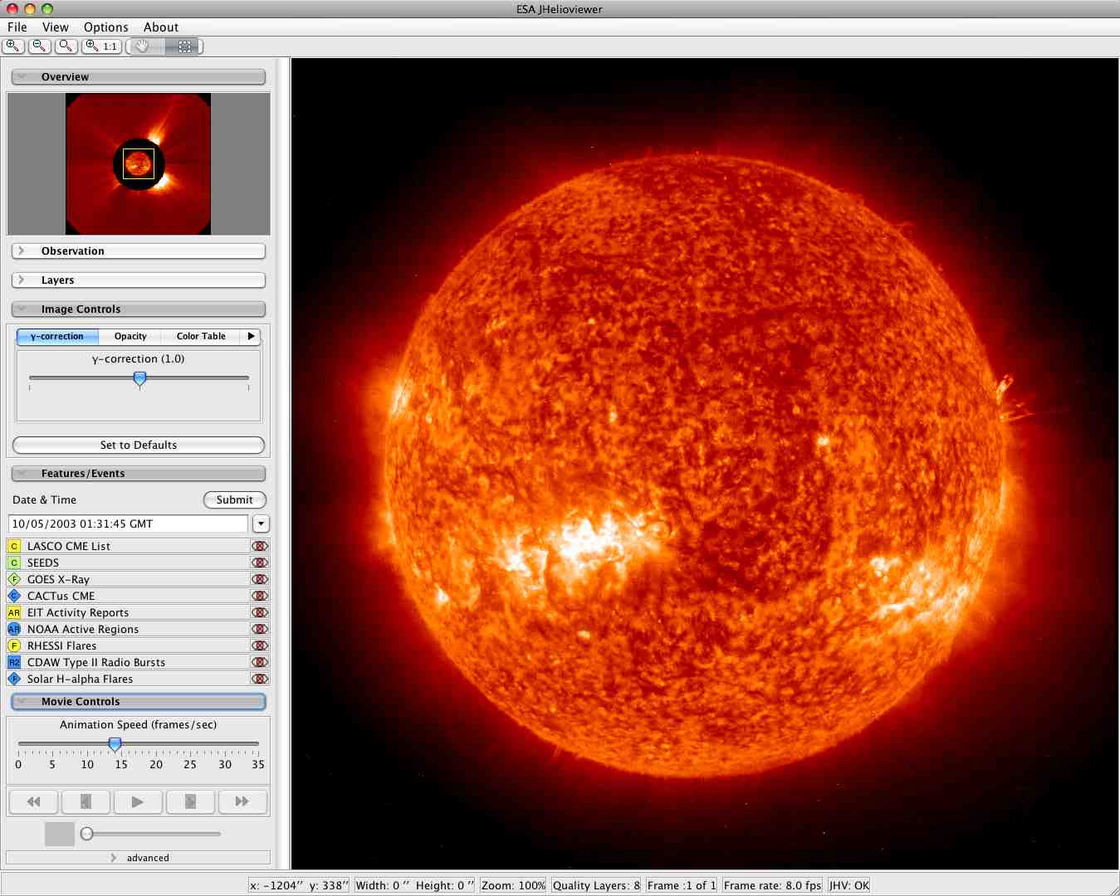Toggle visibility eye for LASCO CME List
The height and width of the screenshot is (896, 1120).
pos(260,546)
